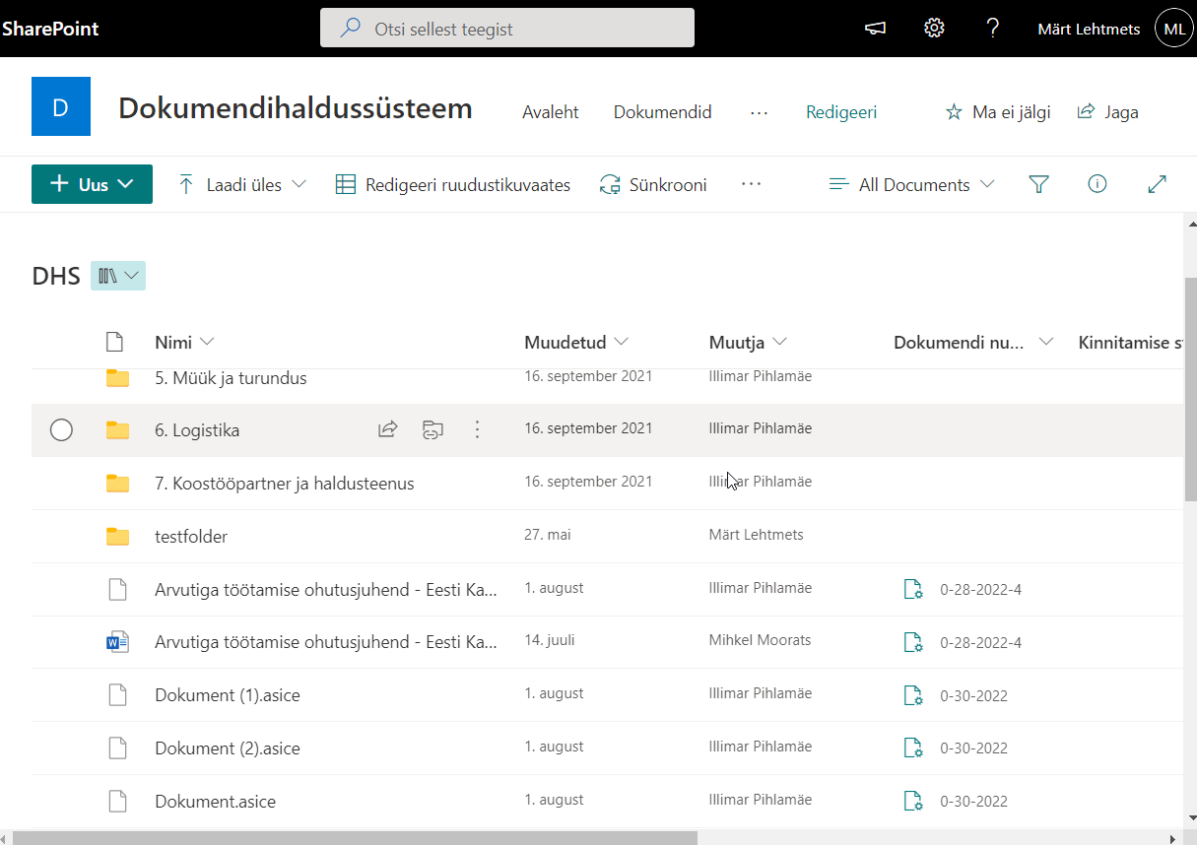Open the Uus new item dropdown

pos(93,184)
